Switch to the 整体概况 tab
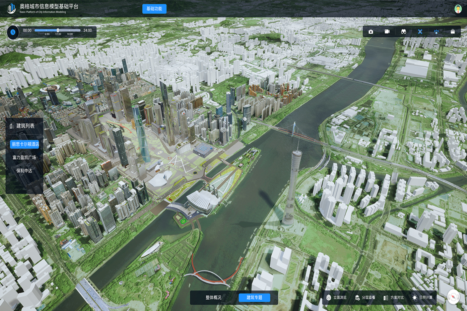467x311 pixels. point(213,298)
